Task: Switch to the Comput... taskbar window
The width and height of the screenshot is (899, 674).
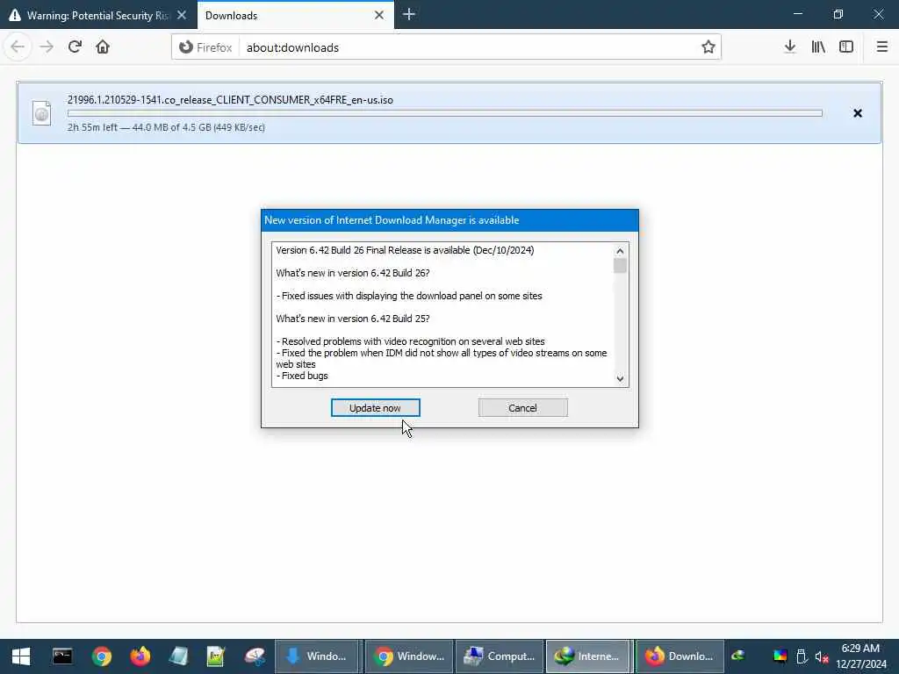Action: click(x=500, y=656)
